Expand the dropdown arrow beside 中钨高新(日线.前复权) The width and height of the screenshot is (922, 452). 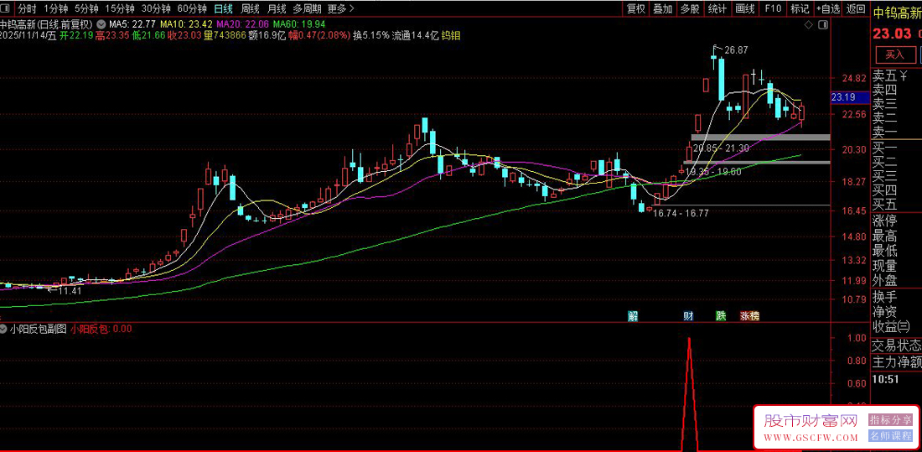pyautogui.click(x=101, y=24)
